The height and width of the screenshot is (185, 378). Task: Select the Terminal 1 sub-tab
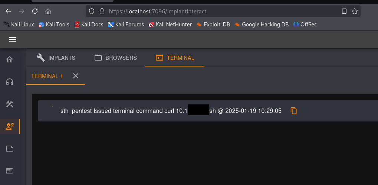pos(47,76)
